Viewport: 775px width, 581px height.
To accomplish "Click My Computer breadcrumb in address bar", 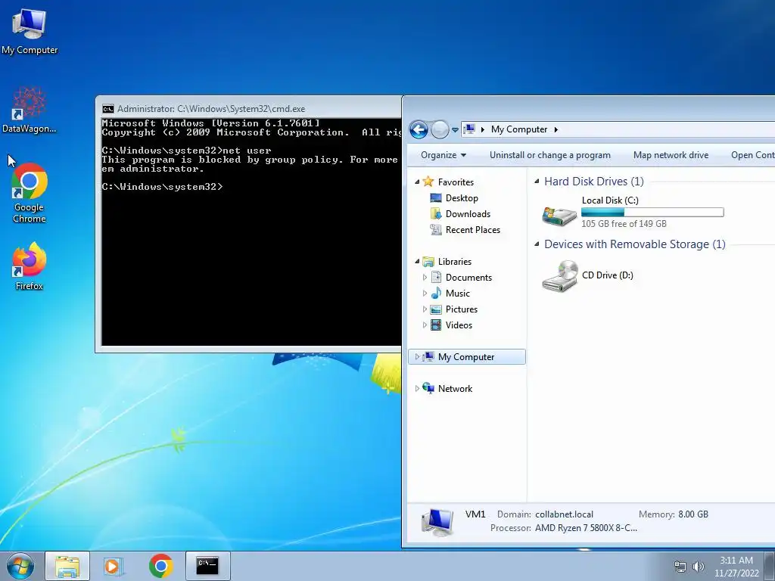I will coord(519,129).
